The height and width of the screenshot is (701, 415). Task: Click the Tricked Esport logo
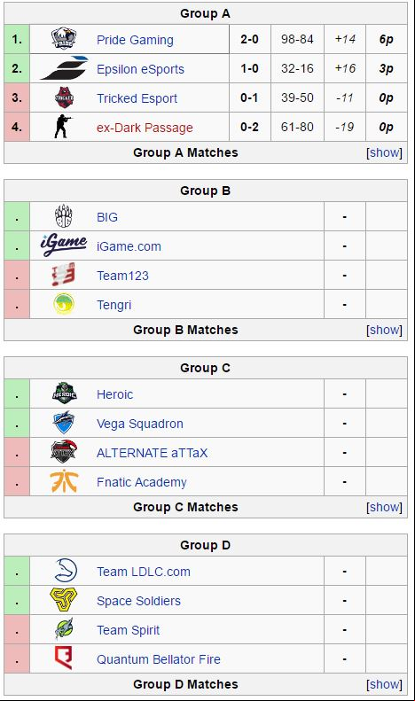click(64, 97)
